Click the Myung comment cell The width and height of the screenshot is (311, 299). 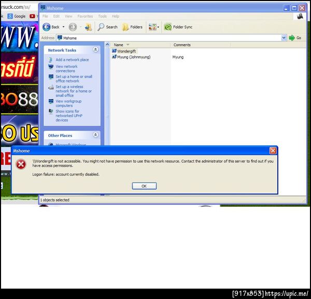coord(178,57)
